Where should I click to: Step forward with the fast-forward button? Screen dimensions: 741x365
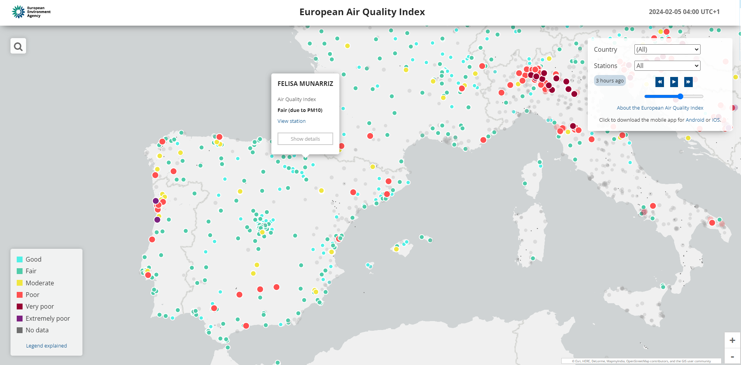coord(688,82)
